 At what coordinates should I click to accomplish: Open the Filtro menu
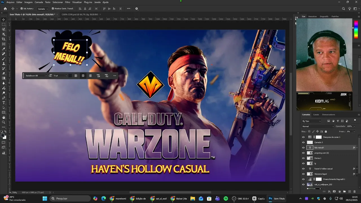pos(67,2)
